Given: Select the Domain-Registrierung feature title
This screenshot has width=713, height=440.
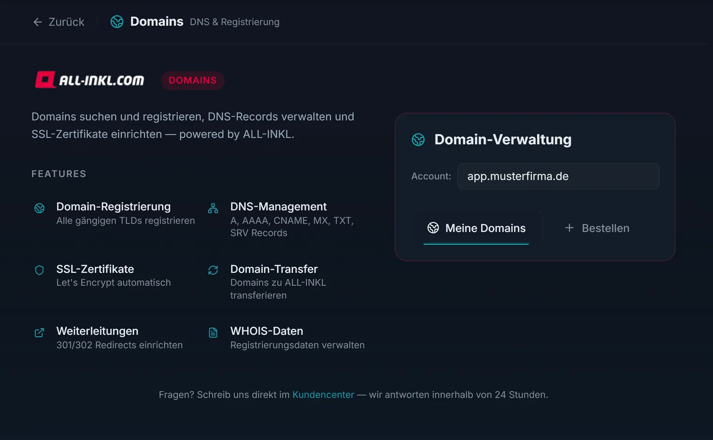Looking at the screenshot, I should pyautogui.click(x=114, y=207).
